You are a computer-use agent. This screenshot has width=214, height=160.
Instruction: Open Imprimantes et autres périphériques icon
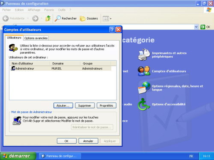pyautogui.click(x=144, y=55)
